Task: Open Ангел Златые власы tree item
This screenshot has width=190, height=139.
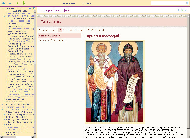Action: (17, 79)
